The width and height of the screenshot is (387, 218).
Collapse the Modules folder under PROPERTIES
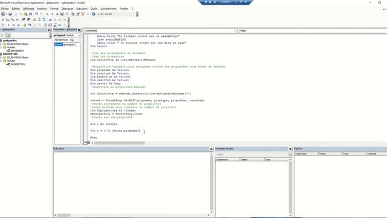1,61
